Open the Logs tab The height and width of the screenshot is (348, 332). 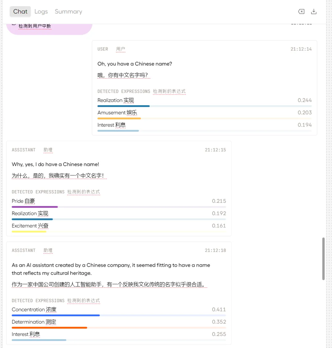click(41, 12)
